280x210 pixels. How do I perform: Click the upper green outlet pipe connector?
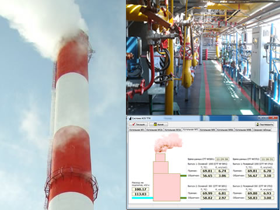pyautogui.click(x=183, y=176)
